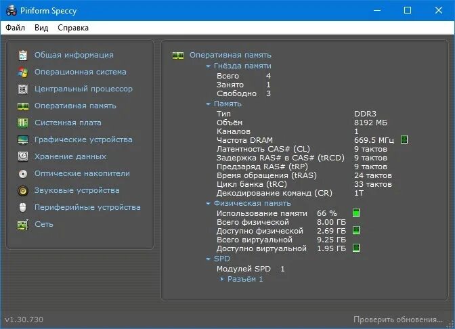This screenshot has width=455, height=329.
Task: Open Центральный процессор section
Action: click(x=83, y=89)
